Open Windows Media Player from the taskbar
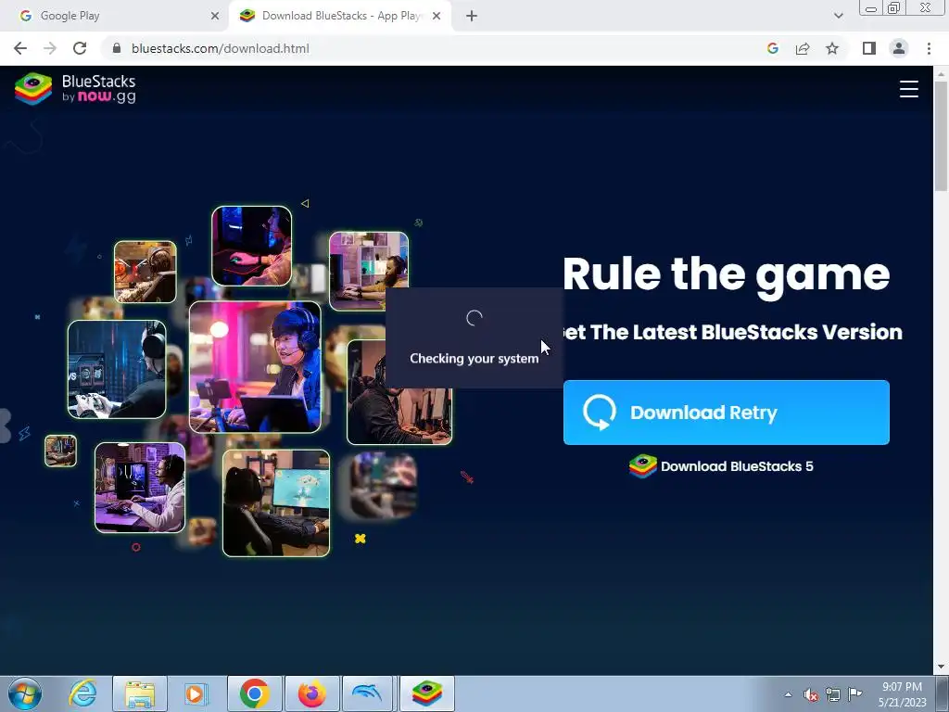The width and height of the screenshot is (949, 712). tap(196, 693)
